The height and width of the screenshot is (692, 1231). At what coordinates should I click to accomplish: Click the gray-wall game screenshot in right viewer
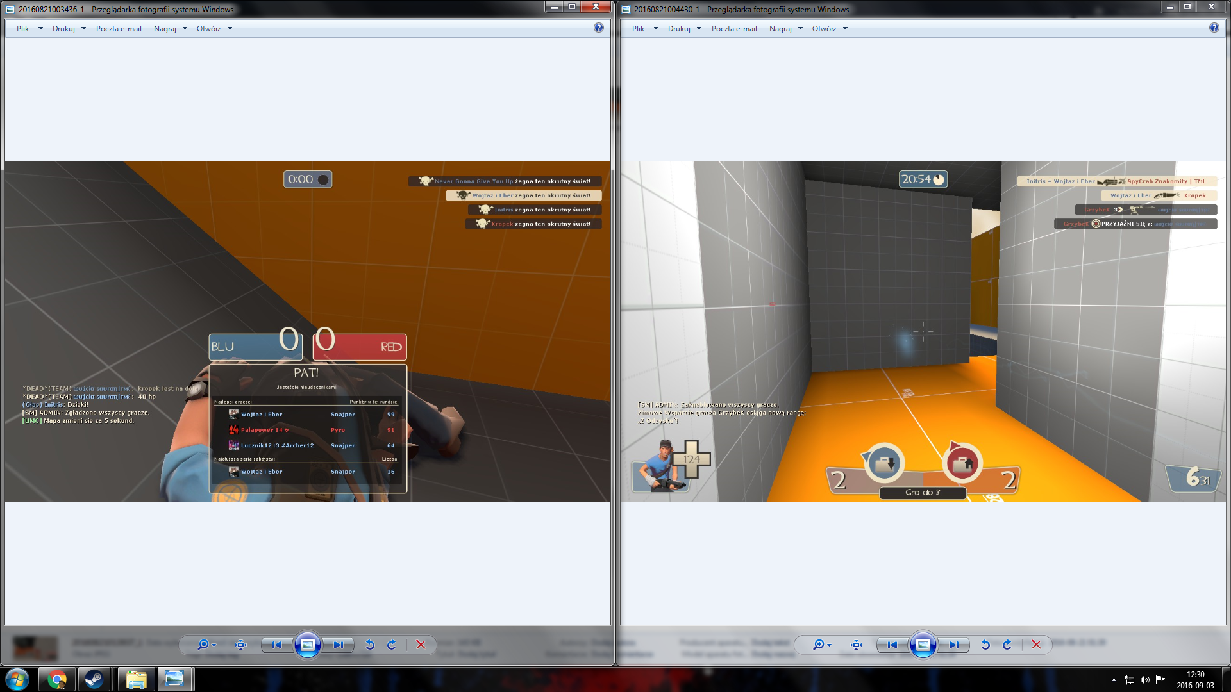coord(923,331)
